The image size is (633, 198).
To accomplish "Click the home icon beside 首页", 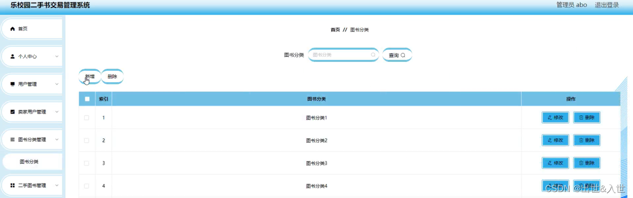I will pos(13,29).
